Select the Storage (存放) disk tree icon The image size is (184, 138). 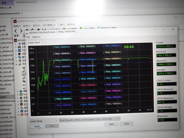(x=20, y=64)
